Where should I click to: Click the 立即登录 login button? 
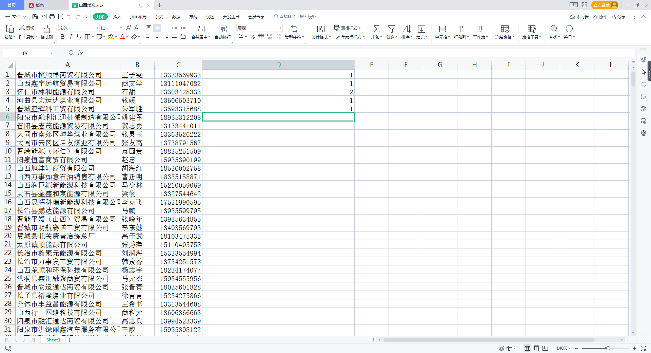(x=601, y=5)
